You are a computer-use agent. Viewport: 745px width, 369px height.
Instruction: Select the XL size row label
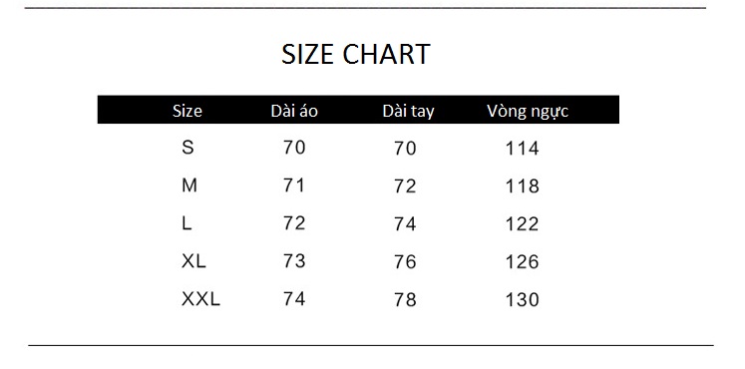click(x=193, y=260)
